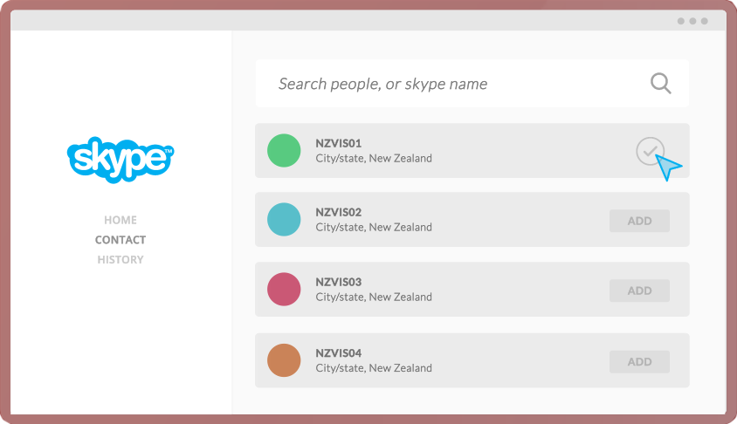Open the NZVIS02 contact name
Image resolution: width=737 pixels, height=424 pixels.
338,212
